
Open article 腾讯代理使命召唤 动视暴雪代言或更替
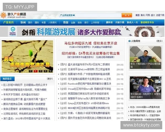point(24,104)
